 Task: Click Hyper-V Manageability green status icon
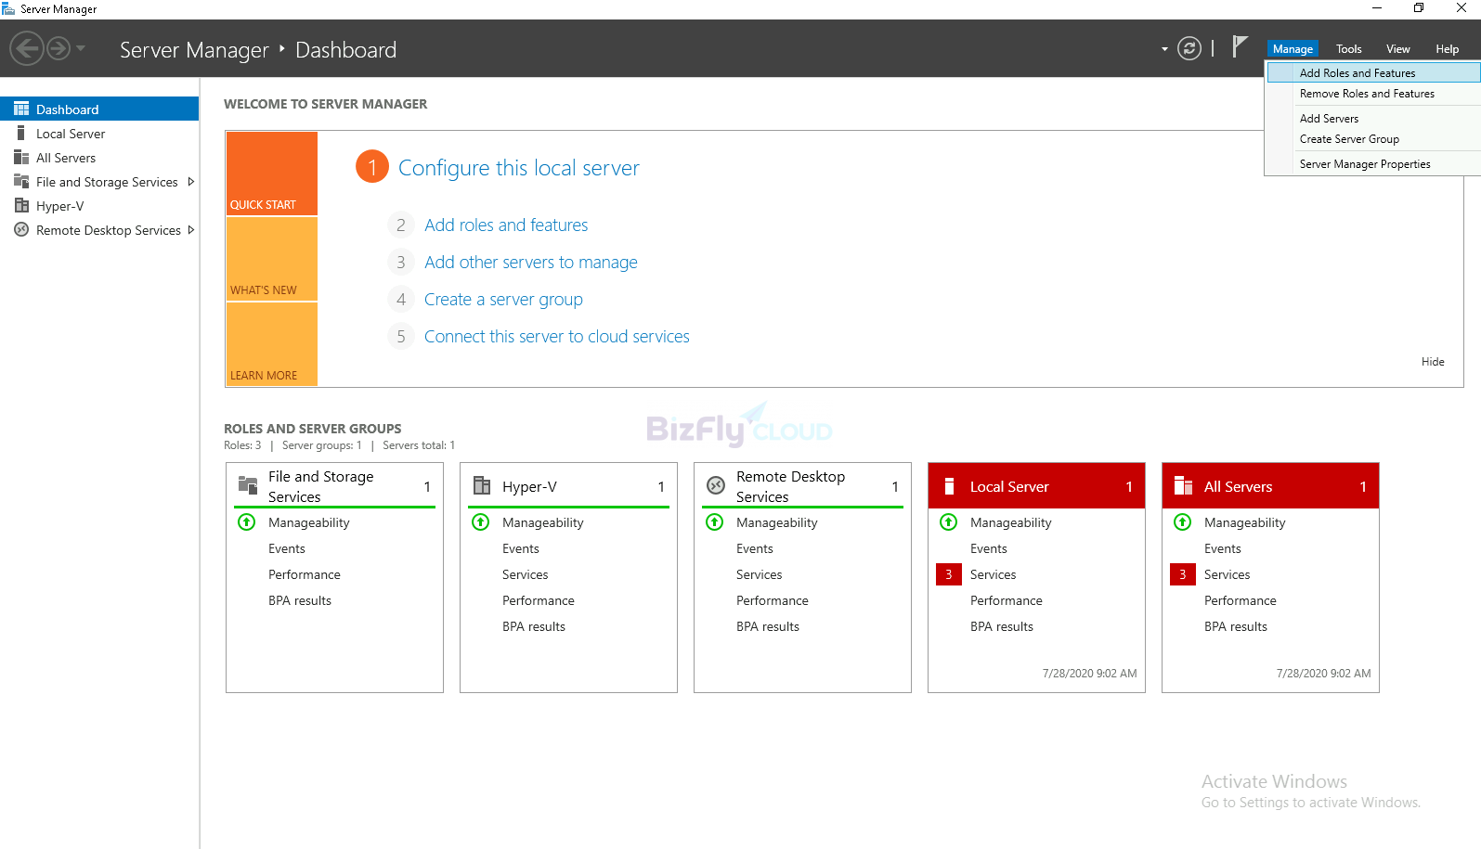tap(481, 522)
